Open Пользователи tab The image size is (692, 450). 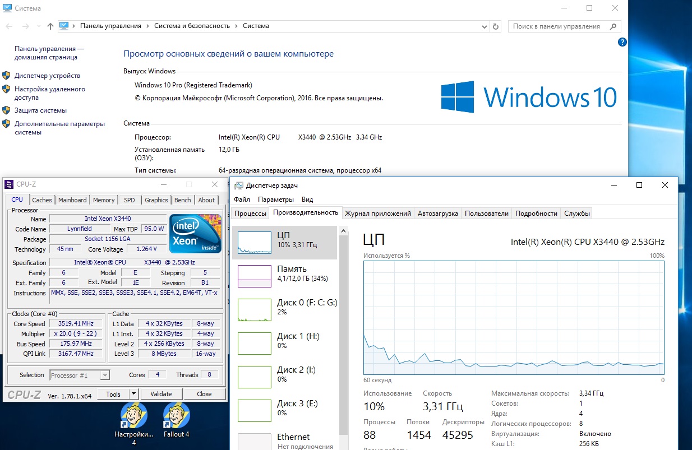click(x=487, y=214)
